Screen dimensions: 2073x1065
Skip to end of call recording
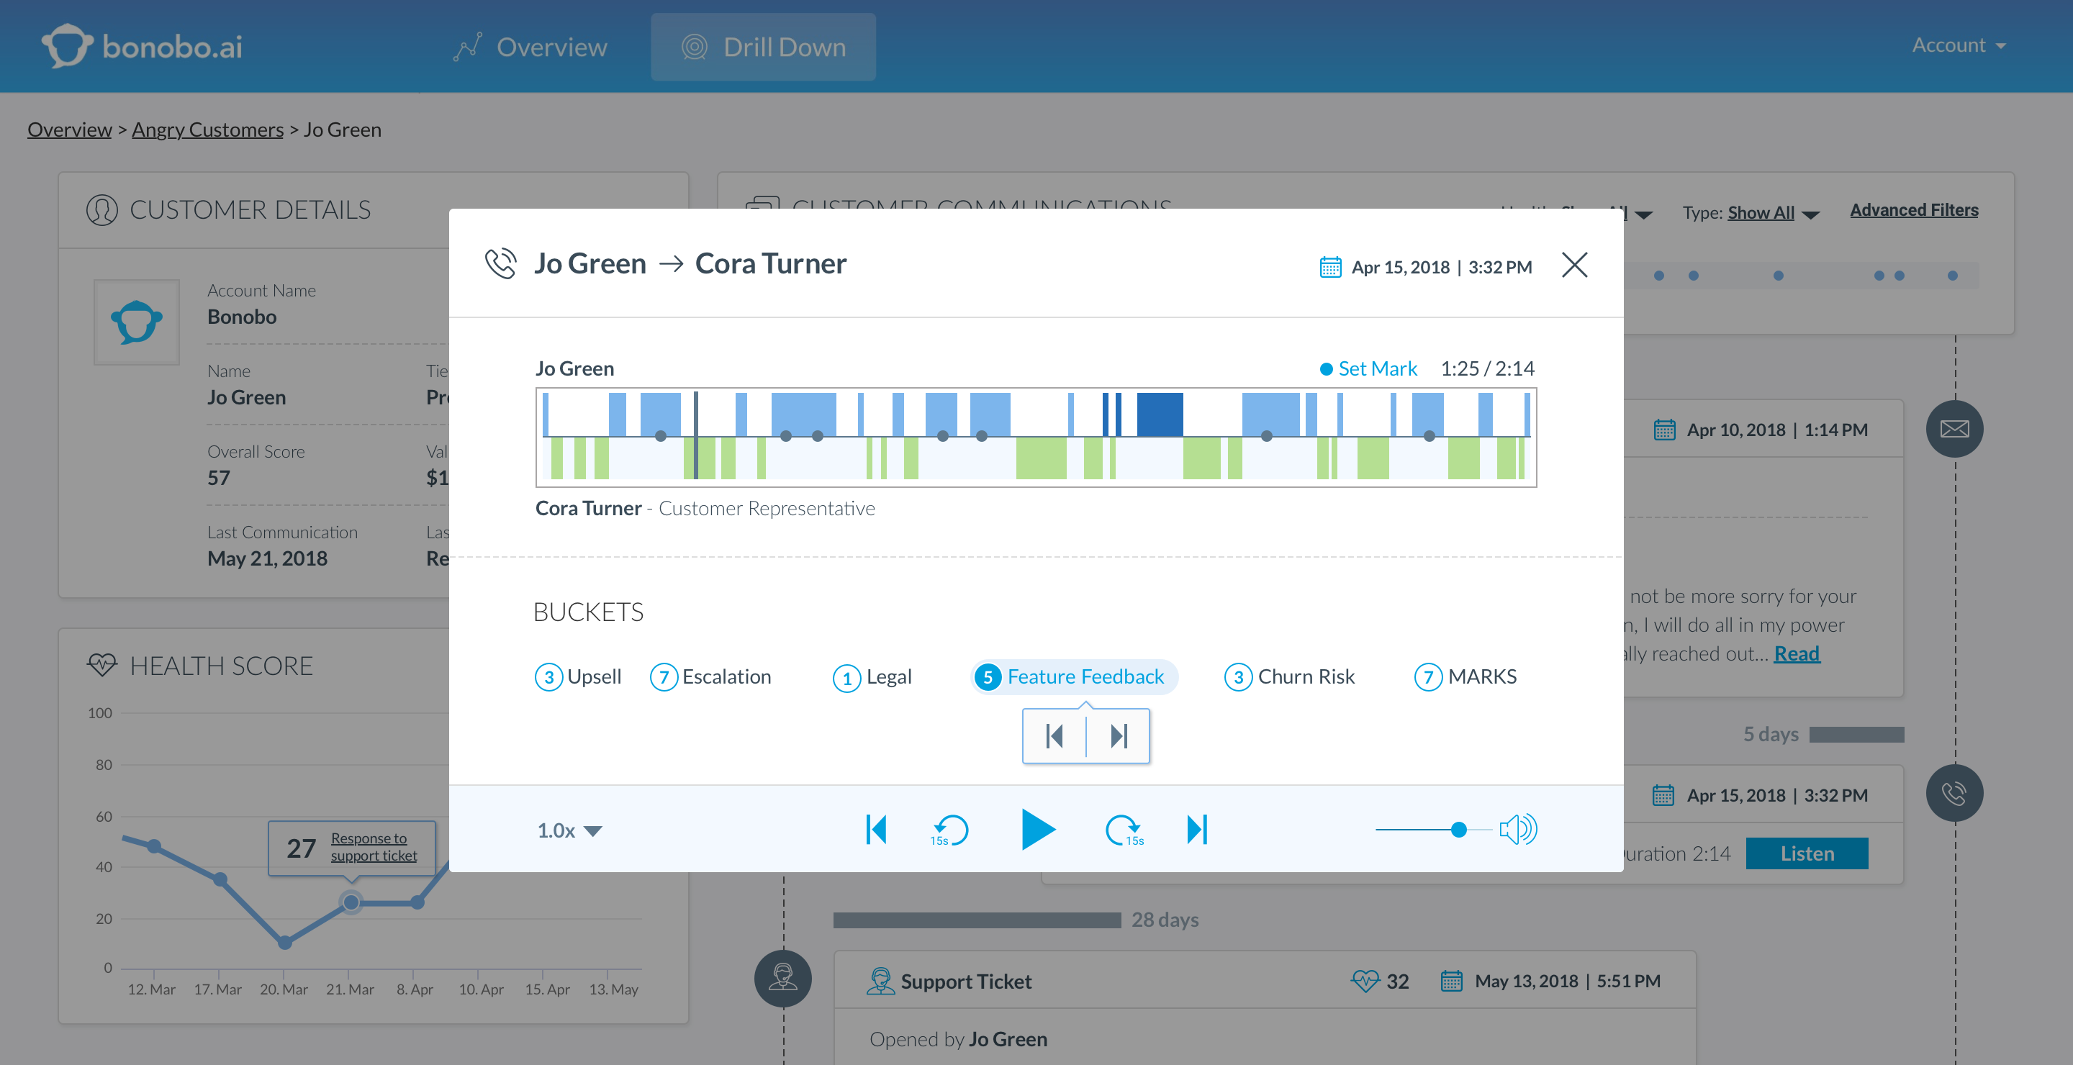click(x=1198, y=829)
